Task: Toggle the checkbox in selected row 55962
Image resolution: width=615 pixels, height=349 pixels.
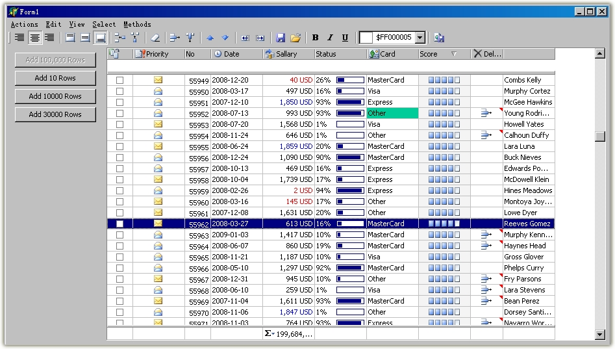Action: point(119,224)
